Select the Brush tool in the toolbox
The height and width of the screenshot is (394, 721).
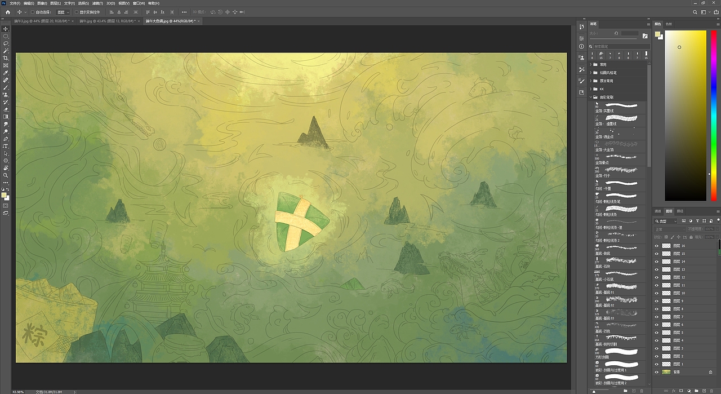click(x=6, y=87)
